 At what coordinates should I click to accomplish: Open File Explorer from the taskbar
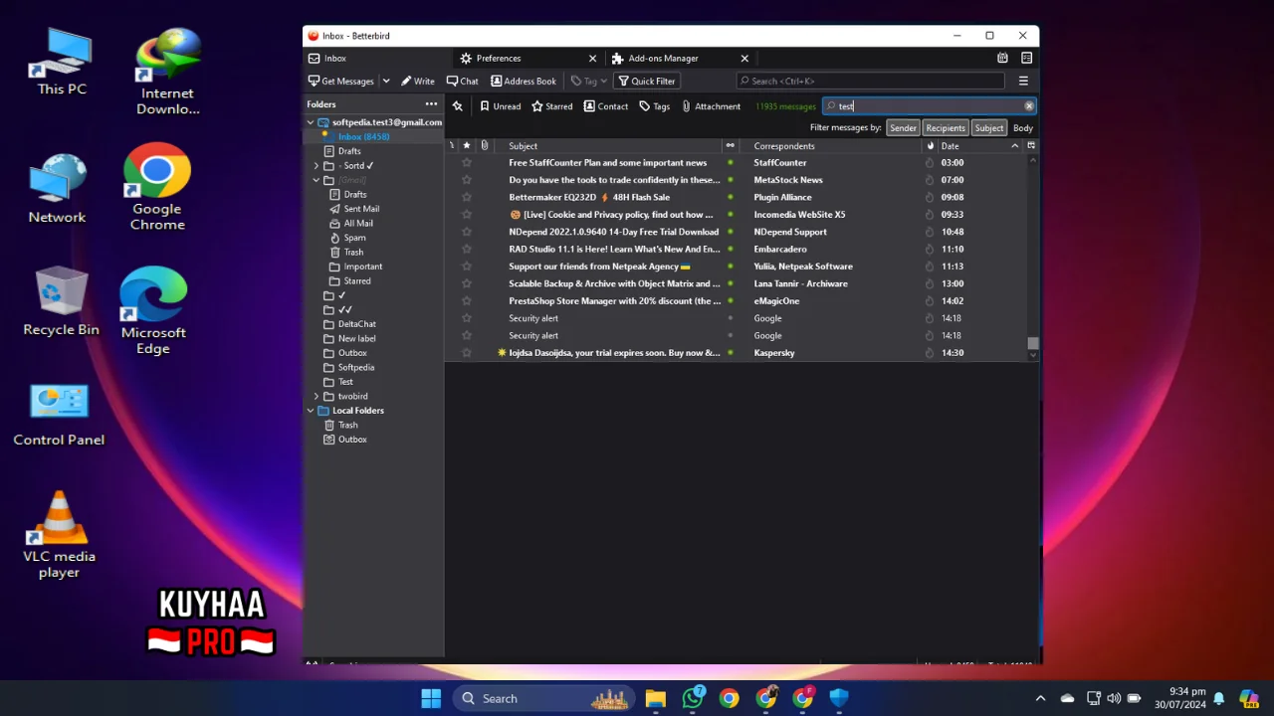(655, 698)
